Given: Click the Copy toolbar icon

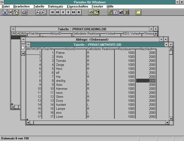Looking at the screenshot, I should click(10, 12).
